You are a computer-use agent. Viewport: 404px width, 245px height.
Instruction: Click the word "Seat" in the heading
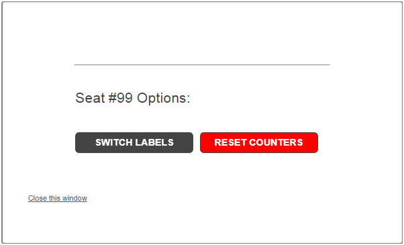point(90,98)
